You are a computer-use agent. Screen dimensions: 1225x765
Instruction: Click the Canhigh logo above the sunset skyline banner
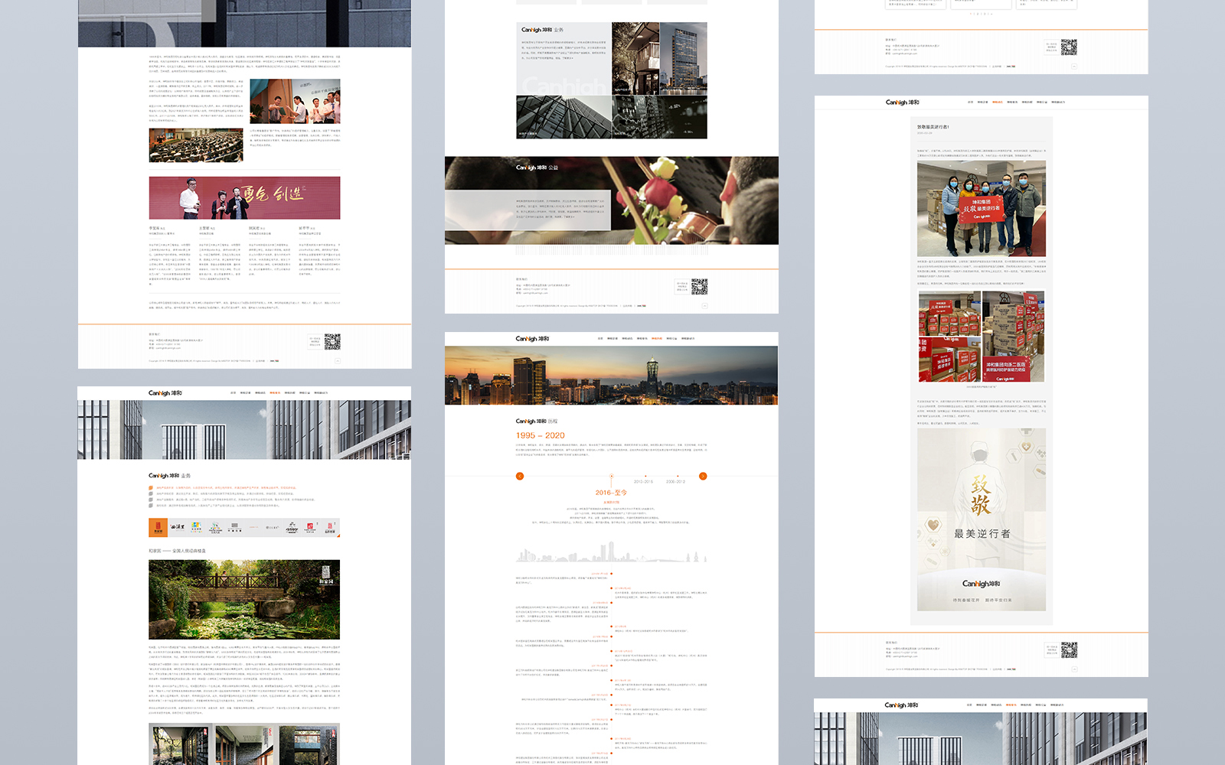pyautogui.click(x=531, y=339)
